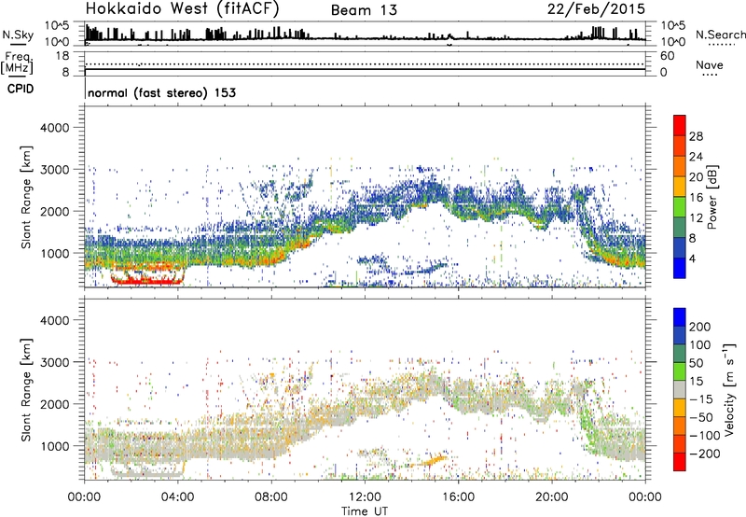Click the '4000' tick in the Velocity panel
Image resolution: width=746 pixels, height=517 pixels.
click(54, 320)
